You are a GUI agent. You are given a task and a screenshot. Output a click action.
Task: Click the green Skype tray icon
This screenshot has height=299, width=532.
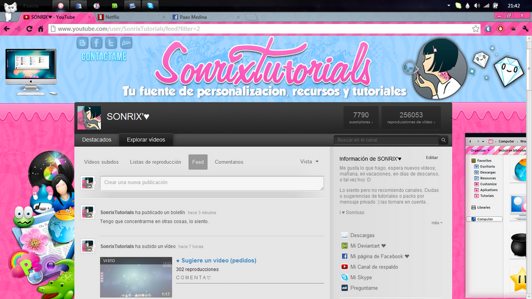tap(458, 5)
